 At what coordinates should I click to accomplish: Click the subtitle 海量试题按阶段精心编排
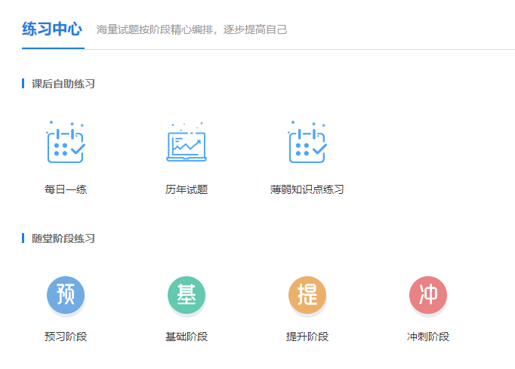pyautogui.click(x=192, y=30)
